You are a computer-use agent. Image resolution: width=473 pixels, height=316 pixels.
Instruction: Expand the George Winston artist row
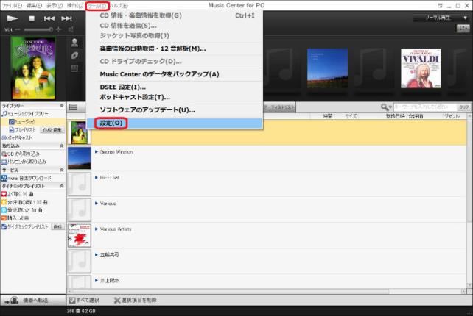(97, 152)
